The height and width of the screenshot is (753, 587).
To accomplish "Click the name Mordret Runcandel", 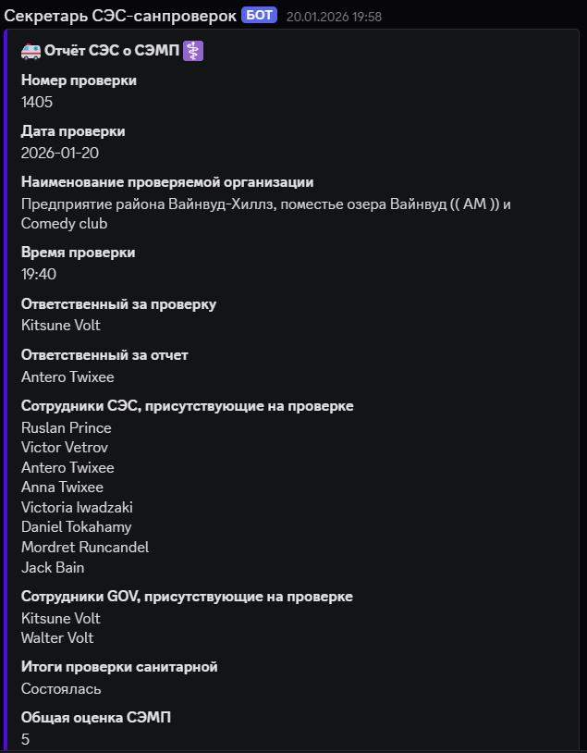I will click(85, 547).
